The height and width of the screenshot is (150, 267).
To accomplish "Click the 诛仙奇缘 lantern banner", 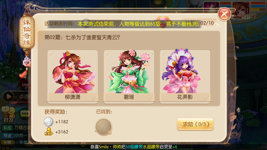I will 27,33.
